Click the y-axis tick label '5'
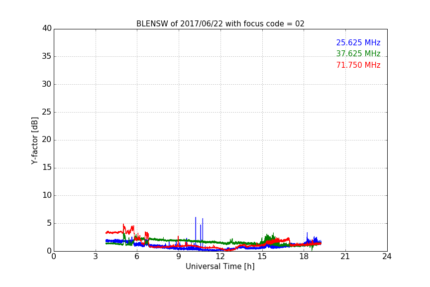 click(49, 223)
